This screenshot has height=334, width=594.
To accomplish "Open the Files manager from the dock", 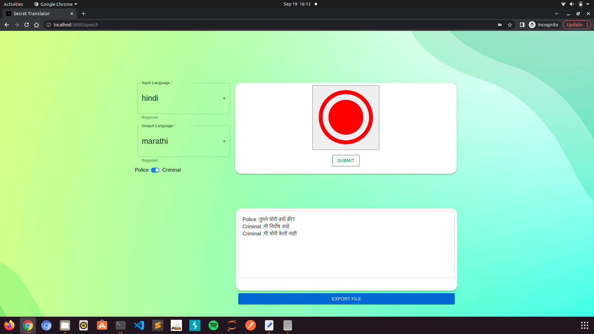I will (x=65, y=325).
